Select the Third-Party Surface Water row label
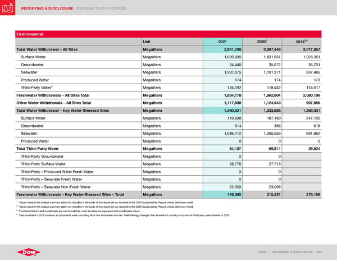The width and height of the screenshot is (337, 260). click(43, 164)
